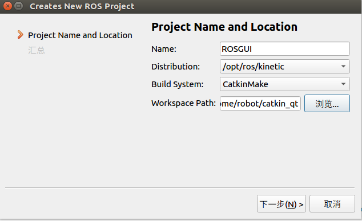The image size is (362, 221).
Task: Click the Name field containing ROSGUI
Action: point(285,49)
